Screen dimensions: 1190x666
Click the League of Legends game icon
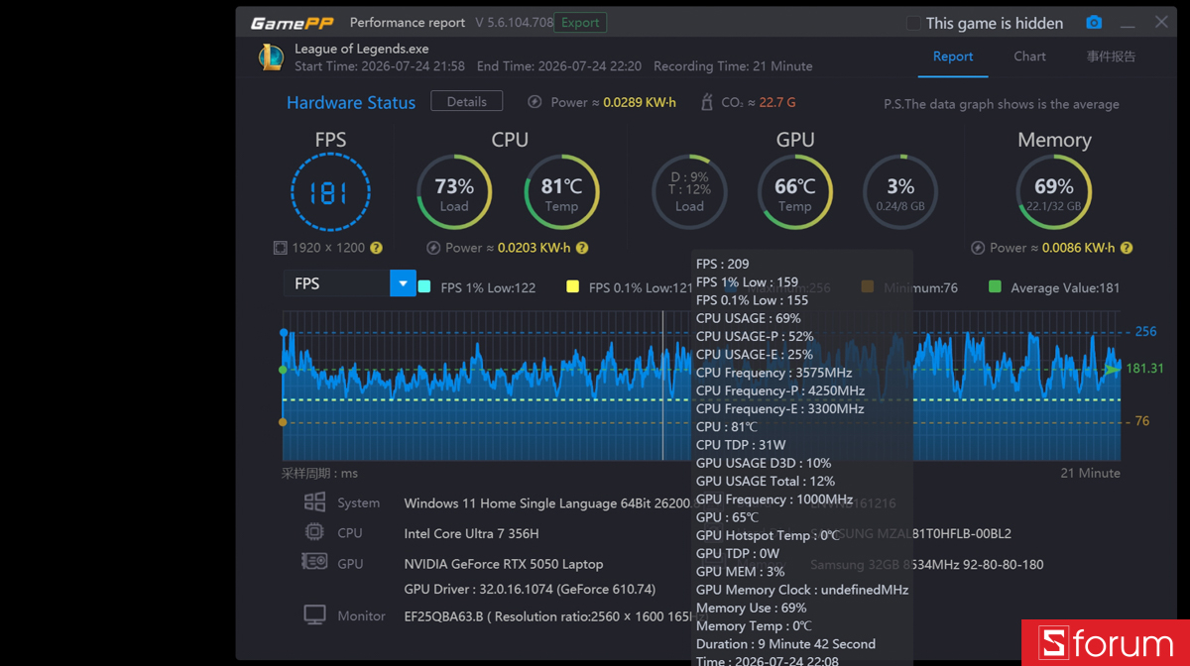pyautogui.click(x=271, y=57)
